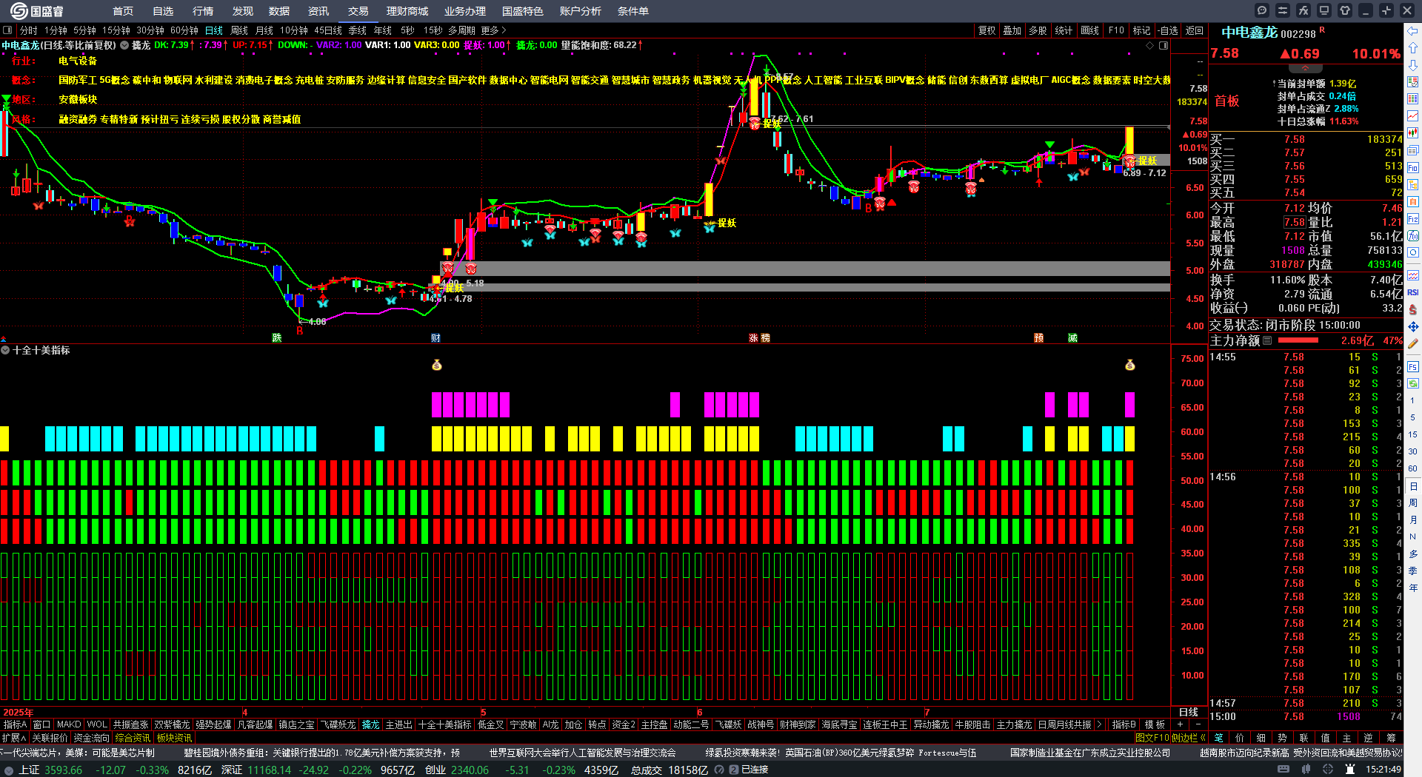Screen dimensions: 1422x777
Task: Click the display monitor icon in title bar
Action: 1324,10
